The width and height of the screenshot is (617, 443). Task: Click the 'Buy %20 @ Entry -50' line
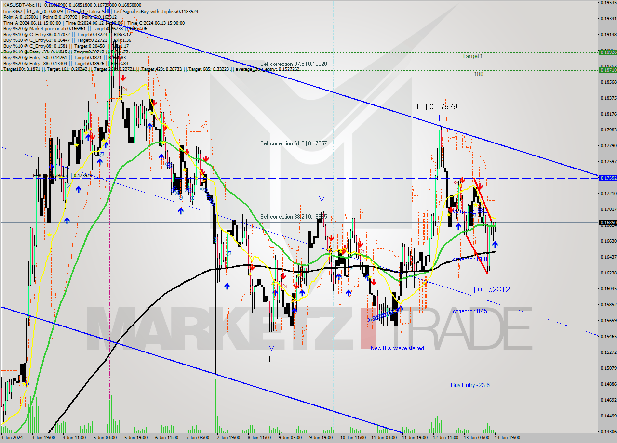click(66, 57)
